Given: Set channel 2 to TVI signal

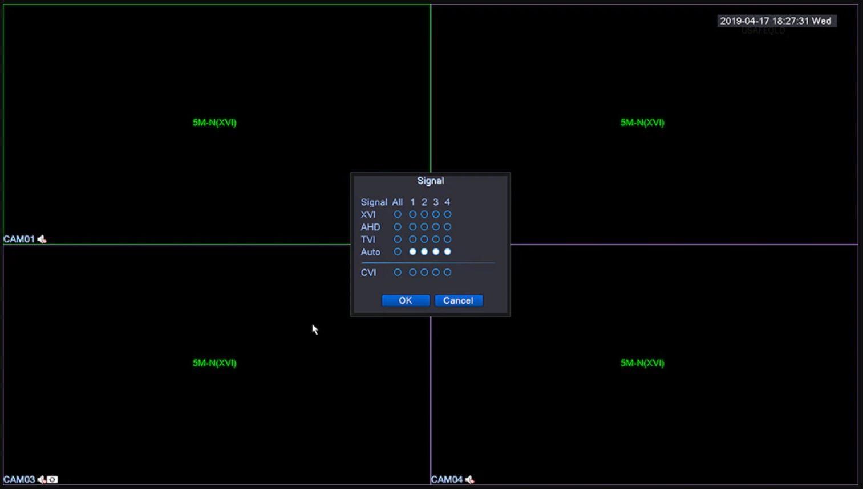Looking at the screenshot, I should pyautogui.click(x=424, y=239).
